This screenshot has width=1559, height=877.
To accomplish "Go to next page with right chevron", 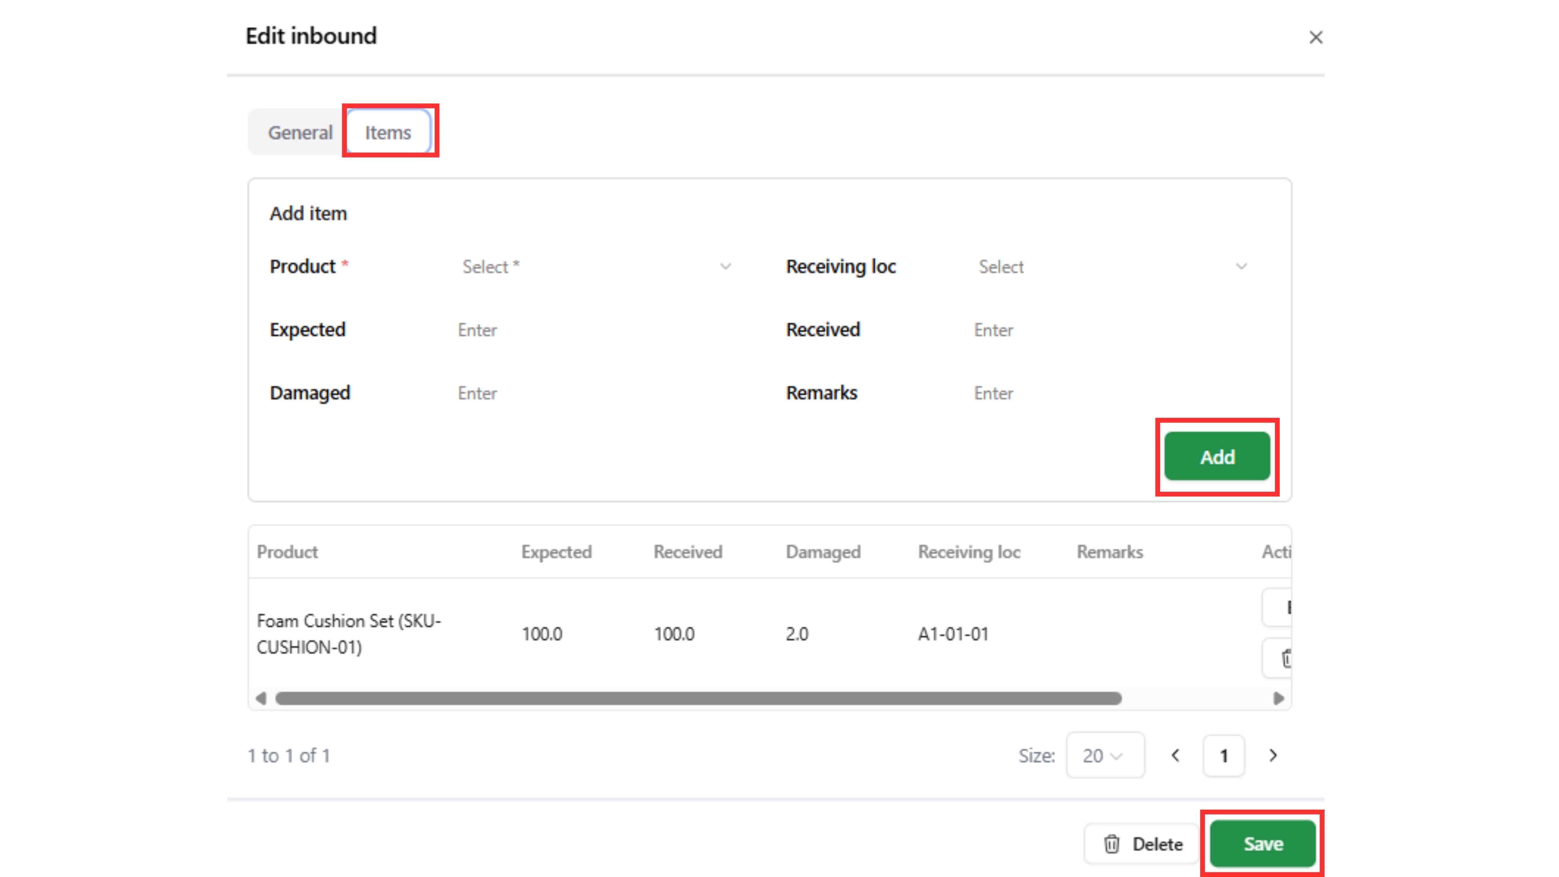I will pyautogui.click(x=1273, y=755).
